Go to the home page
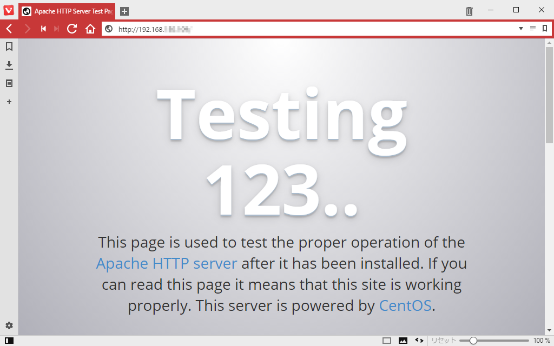 pos(90,29)
